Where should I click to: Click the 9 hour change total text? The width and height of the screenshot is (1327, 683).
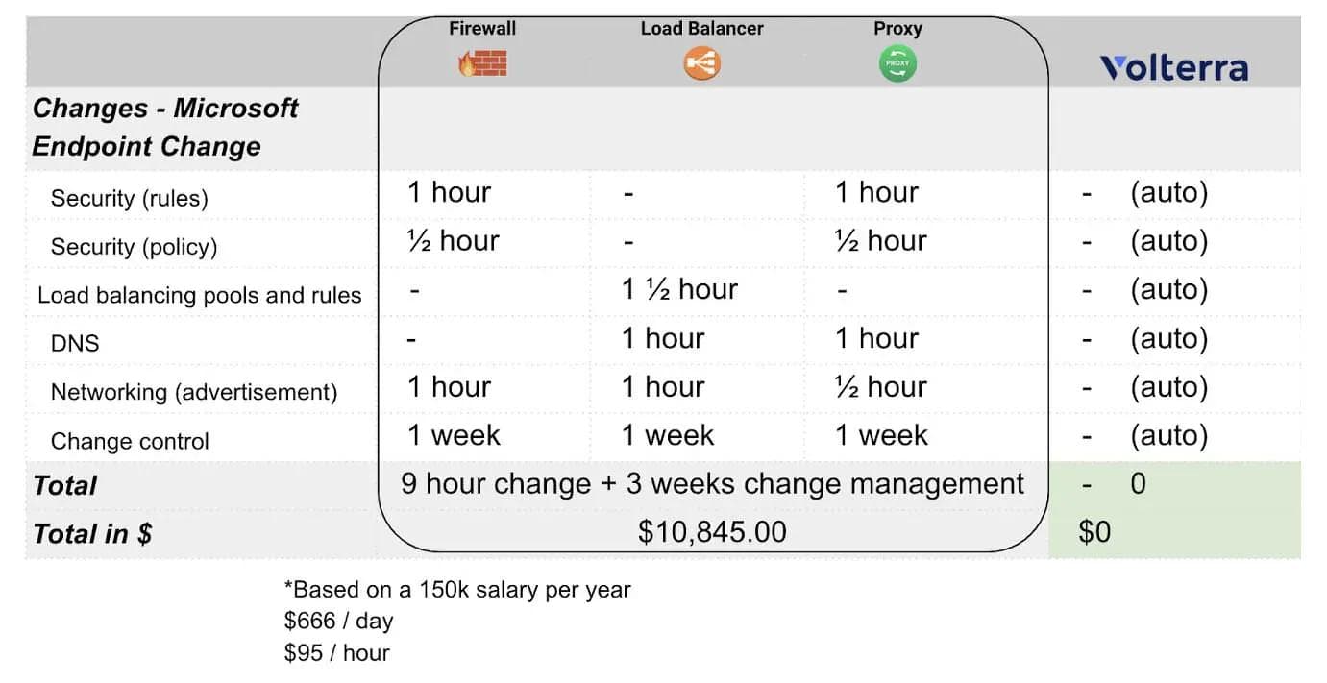[712, 483]
